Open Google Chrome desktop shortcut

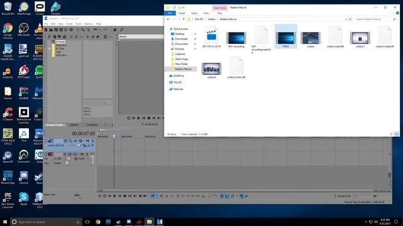(x=8, y=31)
